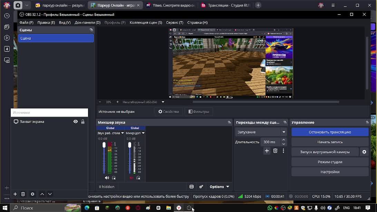
Task: Add a new source with the plus icon
Action: point(15,194)
